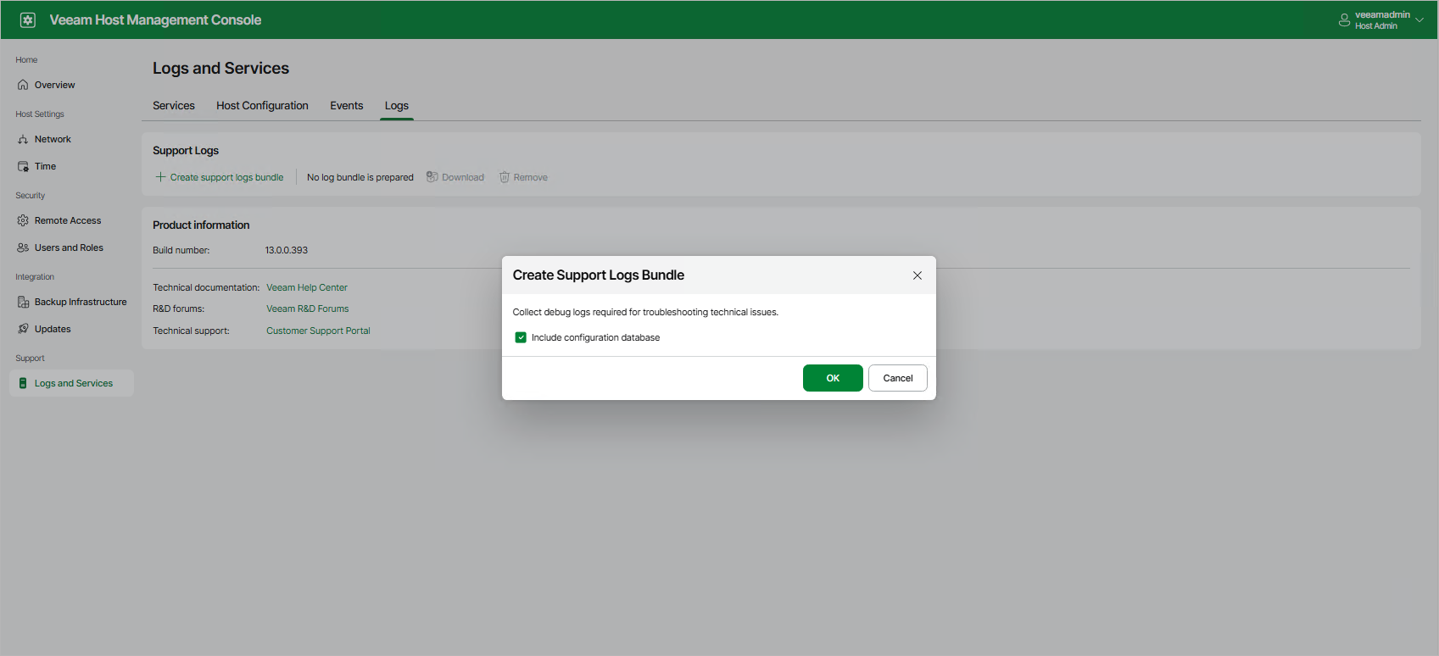Open the Host Configuration tab

click(262, 106)
